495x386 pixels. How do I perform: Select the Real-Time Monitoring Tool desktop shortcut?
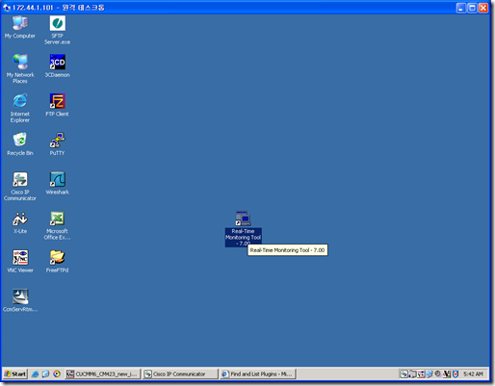(243, 228)
